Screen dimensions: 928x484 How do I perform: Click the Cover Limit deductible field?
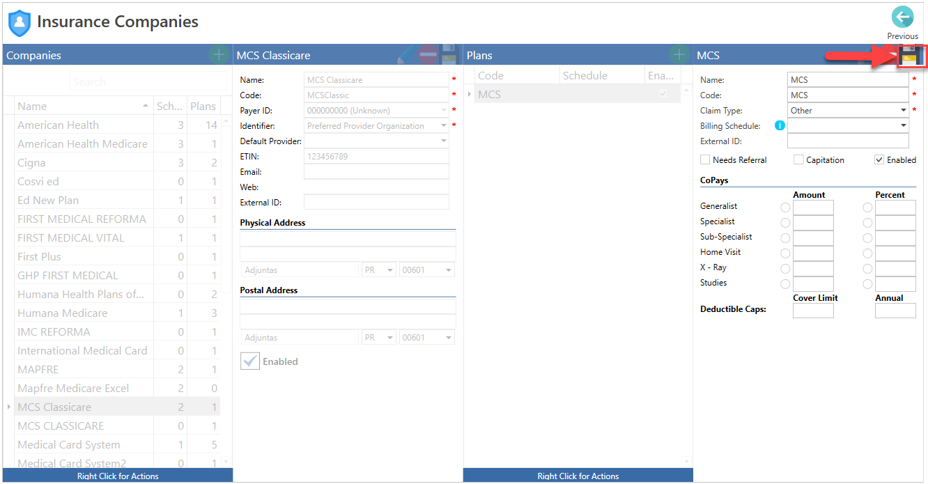click(x=813, y=311)
